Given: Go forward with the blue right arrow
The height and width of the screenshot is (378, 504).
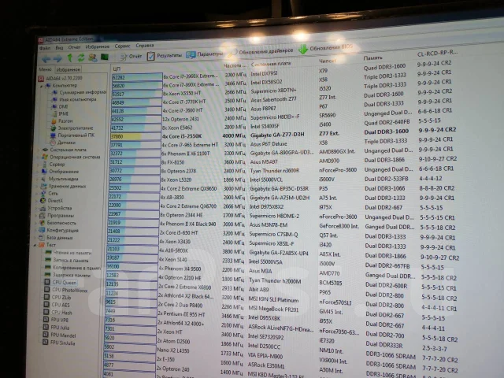Looking at the screenshot, I should pos(57,58).
